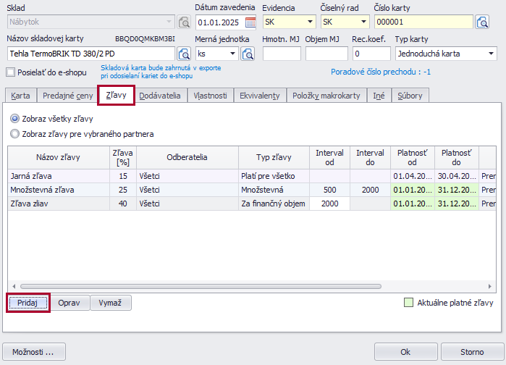This screenshot has height=365, width=506.
Task: Select the Jarná zľava row
Action: tap(252, 176)
